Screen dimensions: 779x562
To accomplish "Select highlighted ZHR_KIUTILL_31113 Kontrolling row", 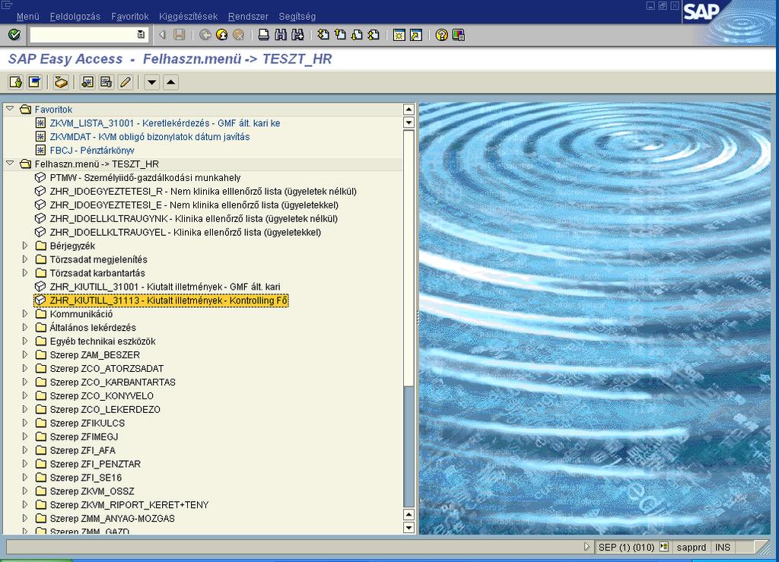I will 161,300.
